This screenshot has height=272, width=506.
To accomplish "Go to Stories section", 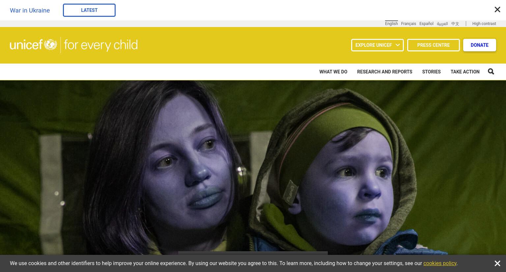I will pos(431,72).
